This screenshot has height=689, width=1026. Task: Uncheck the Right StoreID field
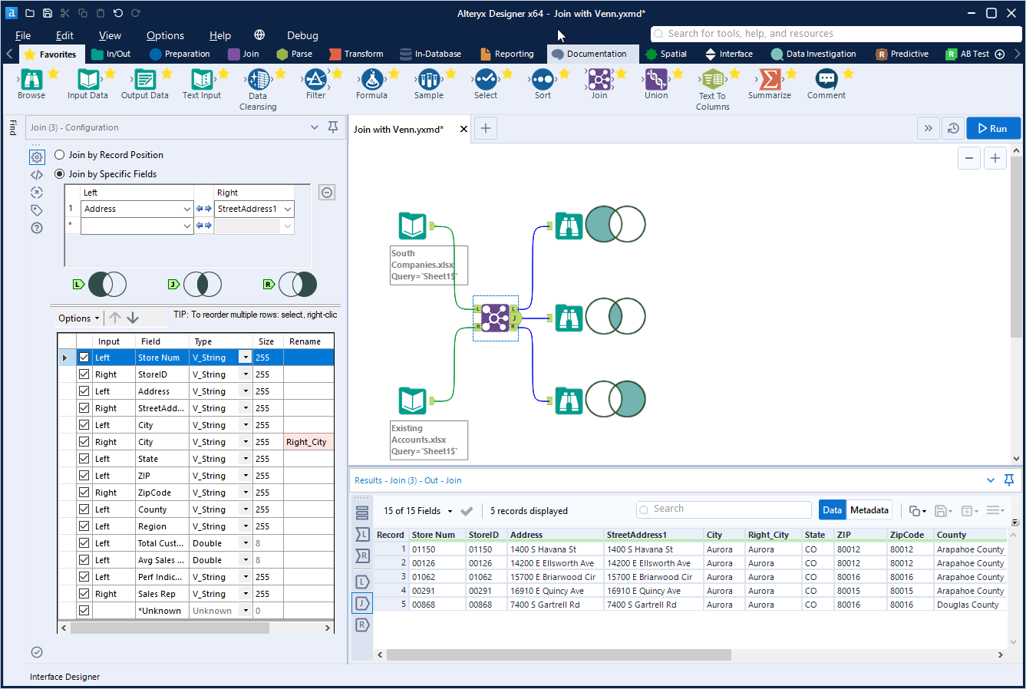83,374
